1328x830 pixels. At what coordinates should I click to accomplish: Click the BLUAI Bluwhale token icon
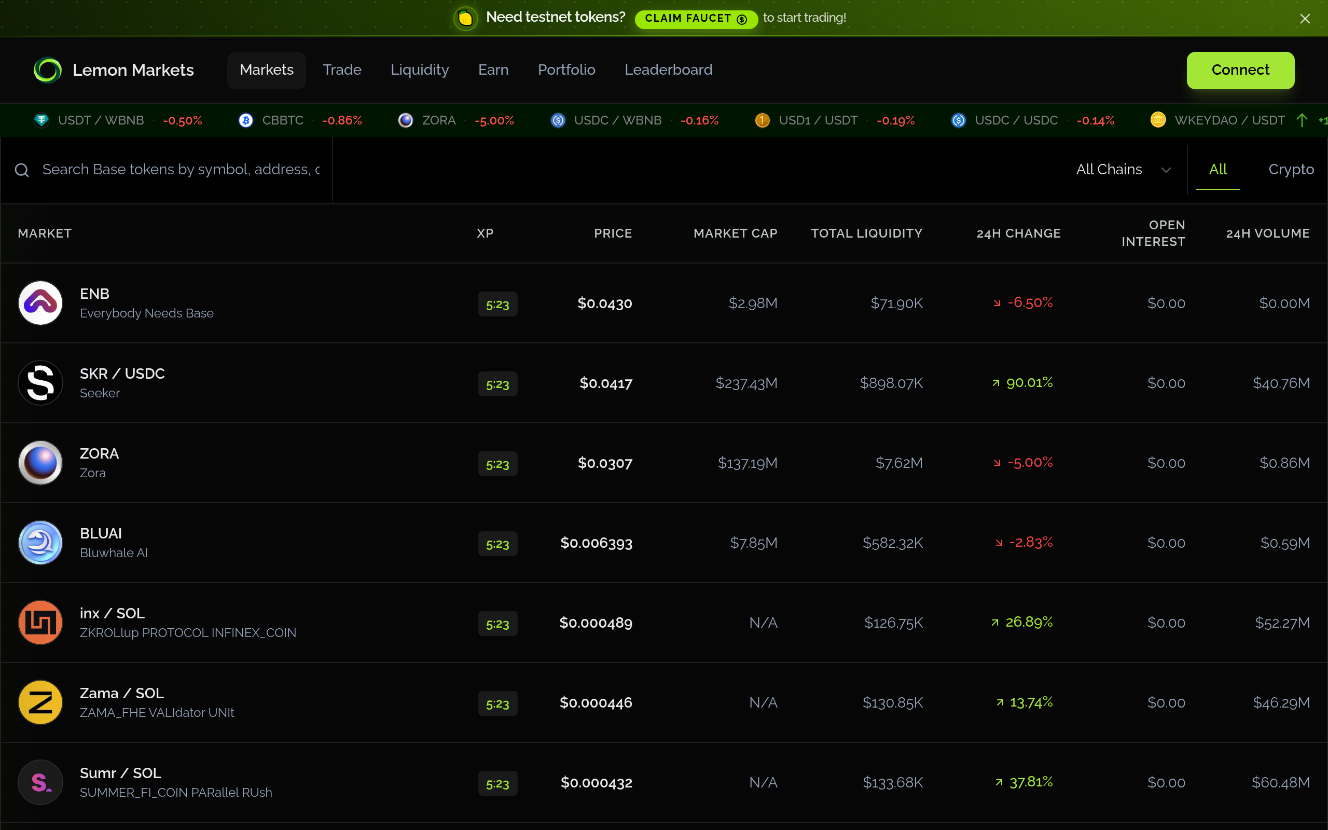(x=40, y=543)
